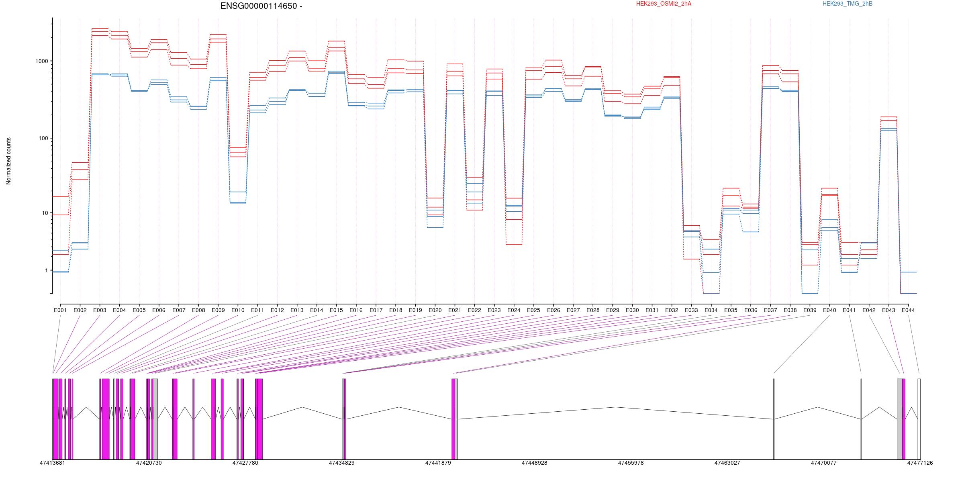Click exon label E035
This screenshot has width=964, height=482.
click(x=731, y=310)
